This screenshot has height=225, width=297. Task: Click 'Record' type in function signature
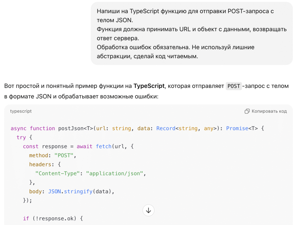pos(166,128)
